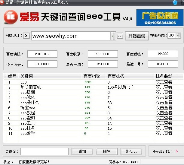184x165 pixels.
Task: Click Baidu index value 897
Action: 87,118
